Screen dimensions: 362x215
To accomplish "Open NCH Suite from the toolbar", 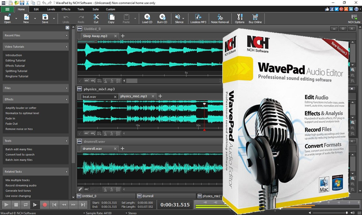I will pyautogui.click(x=354, y=19).
